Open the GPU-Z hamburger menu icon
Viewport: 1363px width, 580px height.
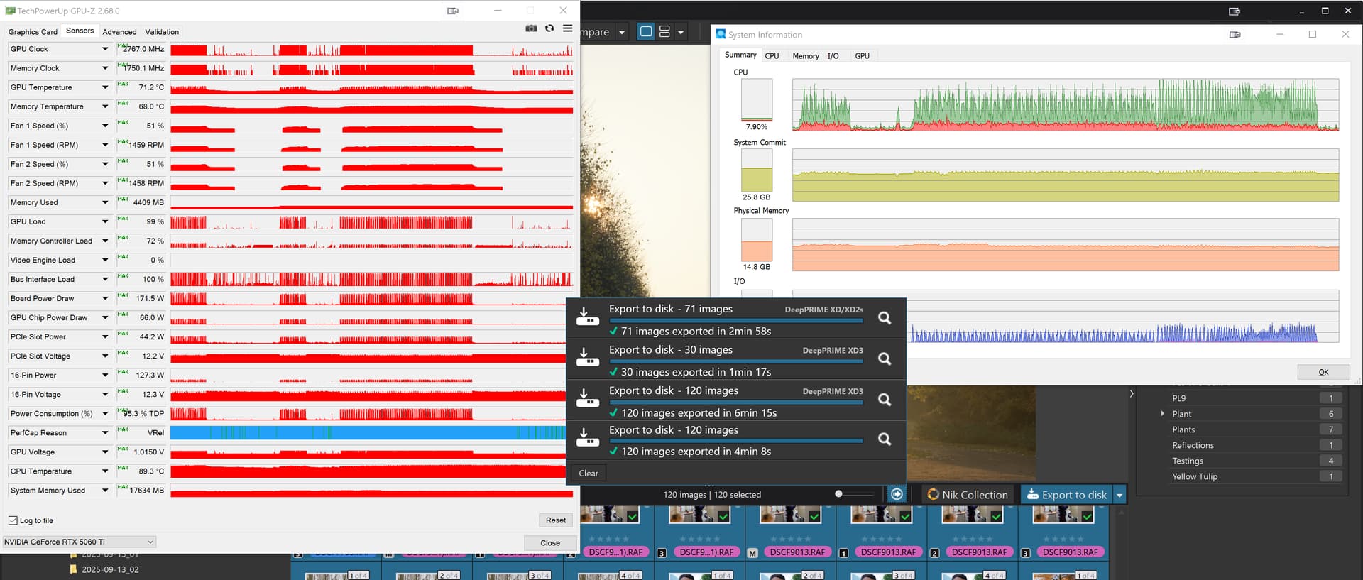tap(567, 28)
